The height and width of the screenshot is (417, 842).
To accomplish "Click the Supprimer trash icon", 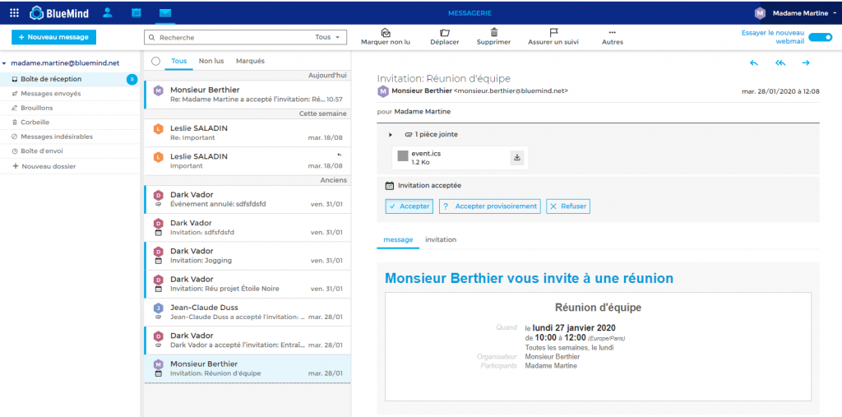I will [494, 32].
